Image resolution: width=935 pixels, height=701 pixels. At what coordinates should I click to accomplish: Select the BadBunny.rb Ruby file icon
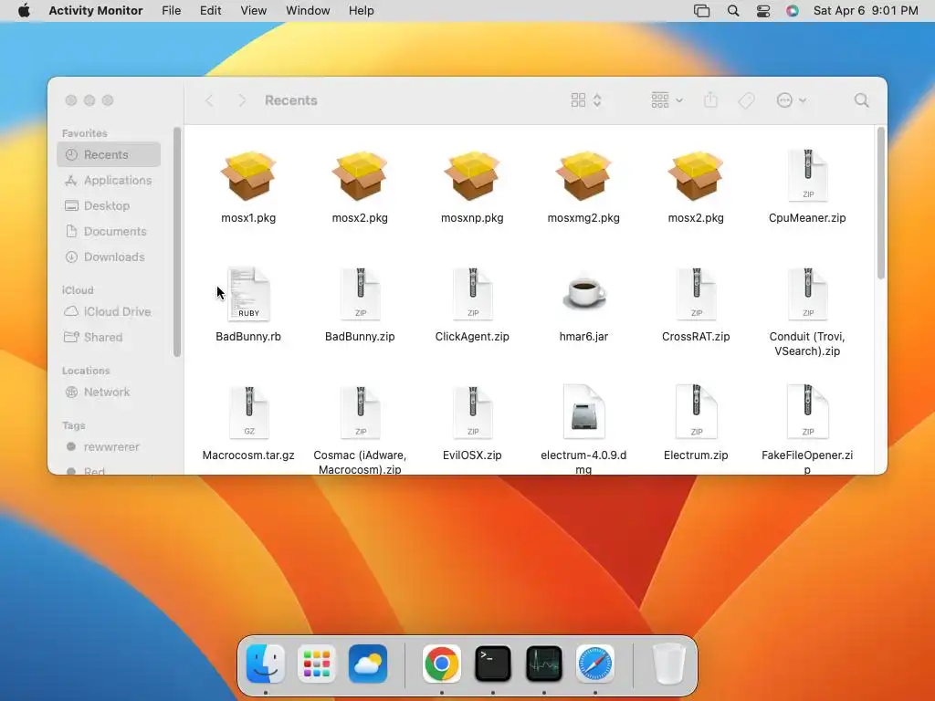248,295
